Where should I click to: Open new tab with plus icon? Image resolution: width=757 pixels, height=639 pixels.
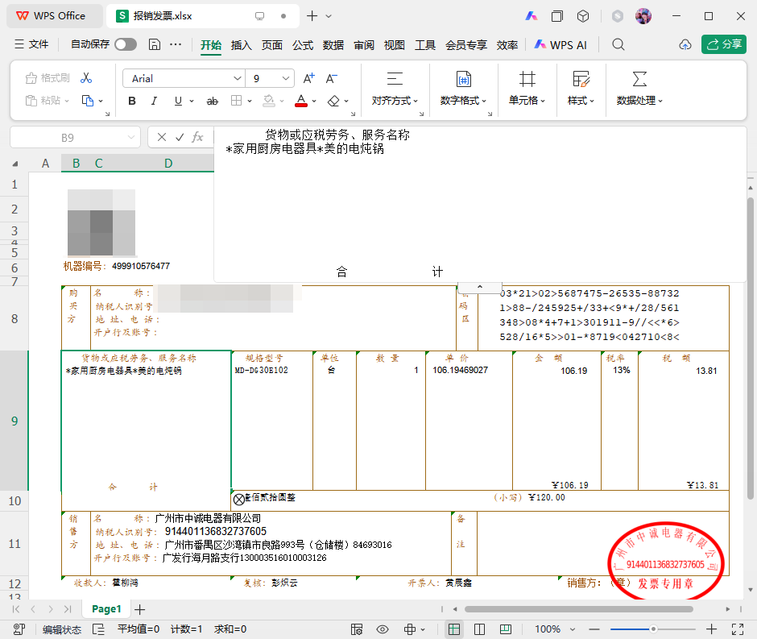click(x=312, y=16)
